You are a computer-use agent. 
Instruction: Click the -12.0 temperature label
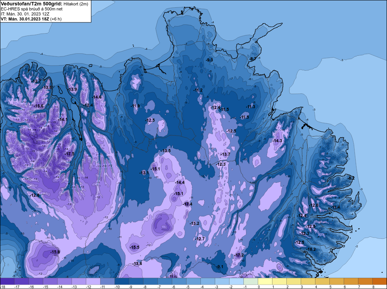314,206
